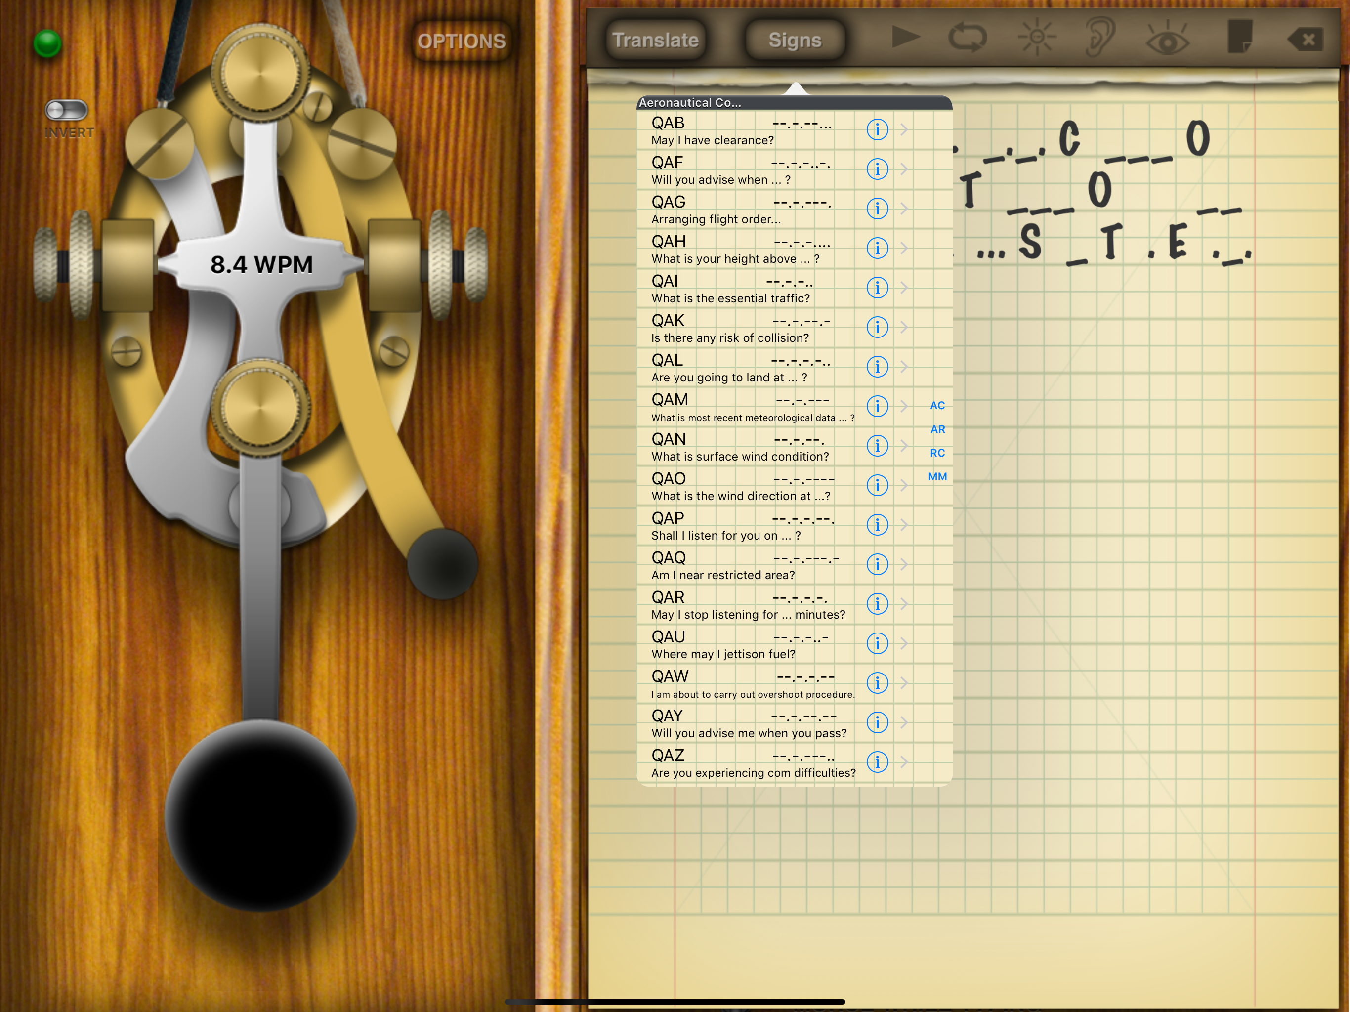Select 'Are you experiencing com difficulties?' row

pos(795,763)
